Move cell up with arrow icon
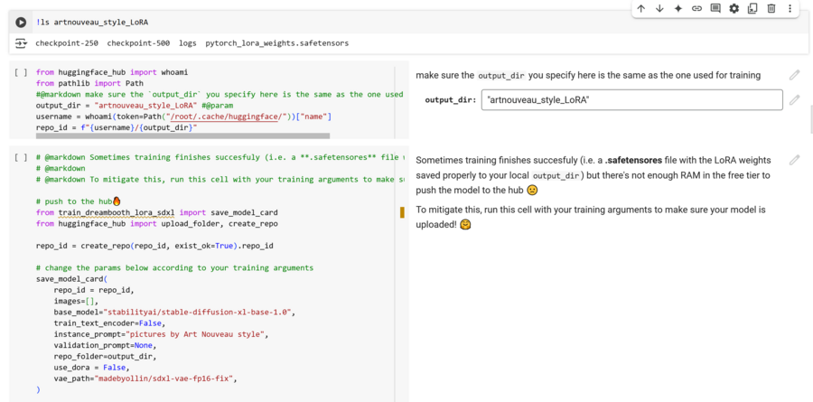Viewport: 813px width, 402px height. pos(640,9)
